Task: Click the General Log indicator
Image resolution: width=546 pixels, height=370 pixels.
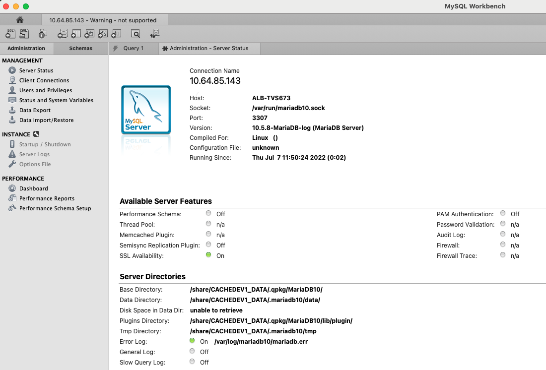Action: coord(192,351)
